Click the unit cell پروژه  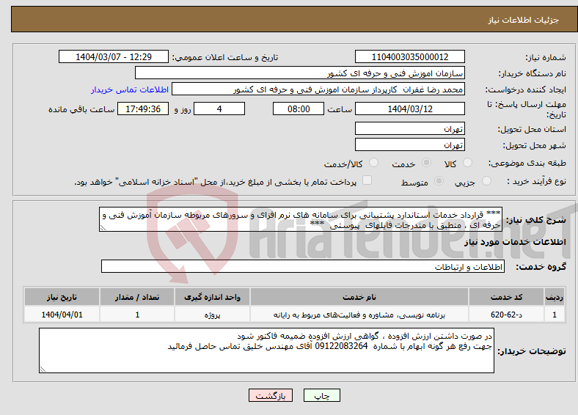point(212,315)
